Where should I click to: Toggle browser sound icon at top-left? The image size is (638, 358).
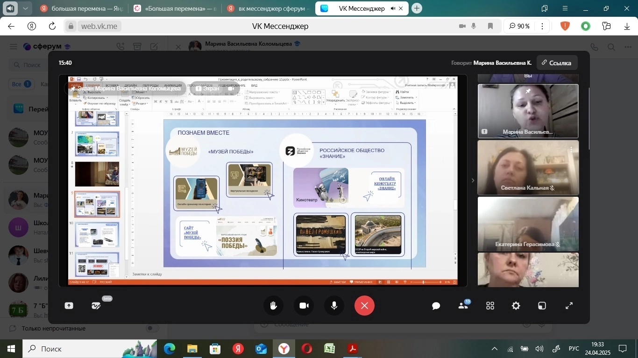10,8
